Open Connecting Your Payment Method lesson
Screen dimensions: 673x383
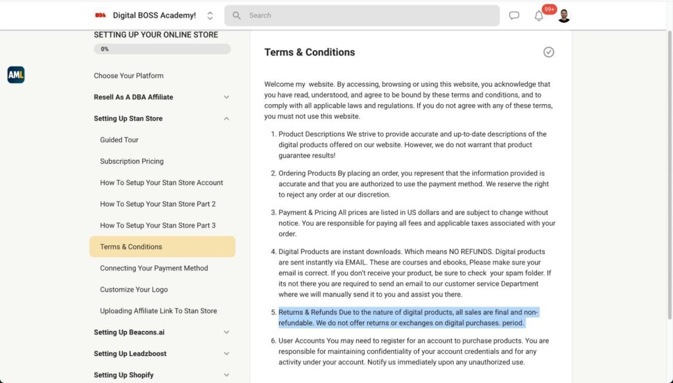point(154,268)
